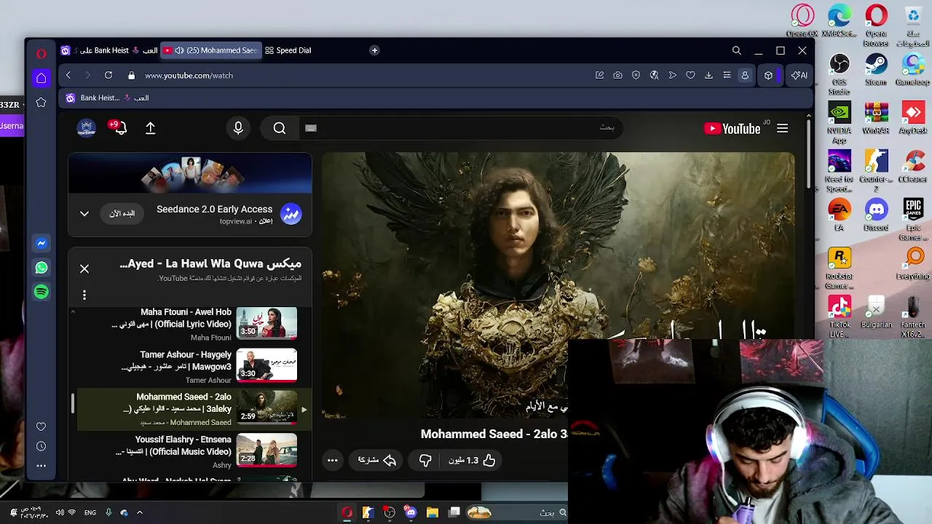Open Messenger from the Opera sidebar
The width and height of the screenshot is (932, 524).
tap(42, 243)
